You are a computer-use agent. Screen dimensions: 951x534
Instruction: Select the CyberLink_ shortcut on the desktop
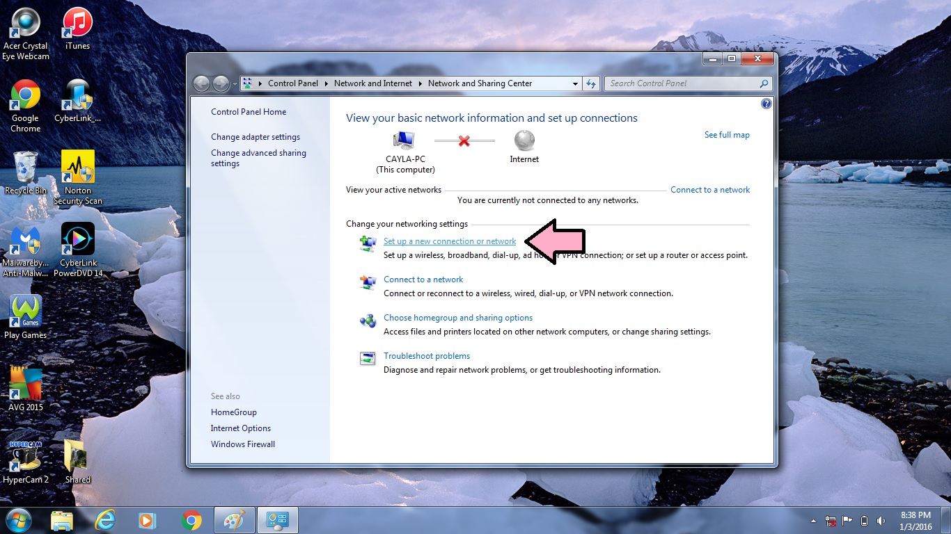[x=77, y=102]
